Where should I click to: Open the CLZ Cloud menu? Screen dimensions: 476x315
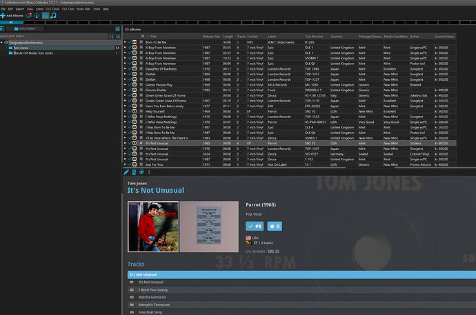coord(53,9)
